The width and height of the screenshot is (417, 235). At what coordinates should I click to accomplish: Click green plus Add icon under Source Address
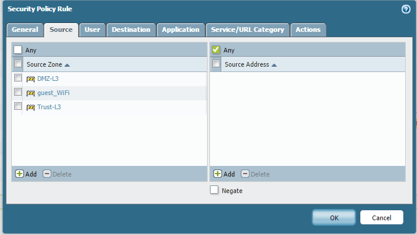point(218,174)
